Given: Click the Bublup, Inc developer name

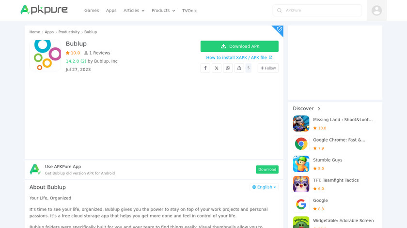Looking at the screenshot, I should pos(106,61).
